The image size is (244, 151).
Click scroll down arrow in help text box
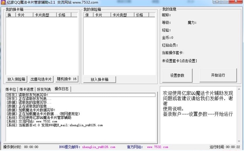coord(239,141)
